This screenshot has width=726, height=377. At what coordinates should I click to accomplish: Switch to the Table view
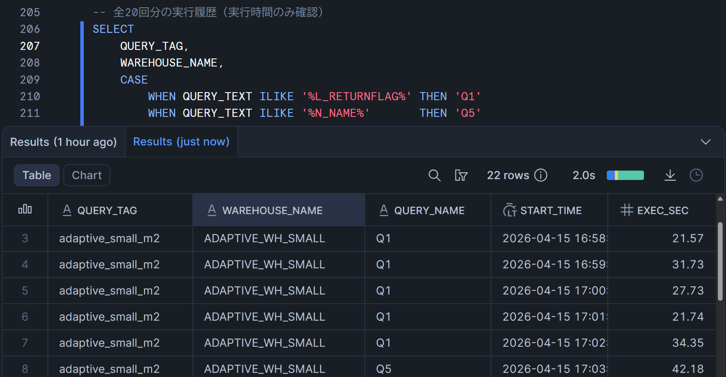tap(37, 175)
